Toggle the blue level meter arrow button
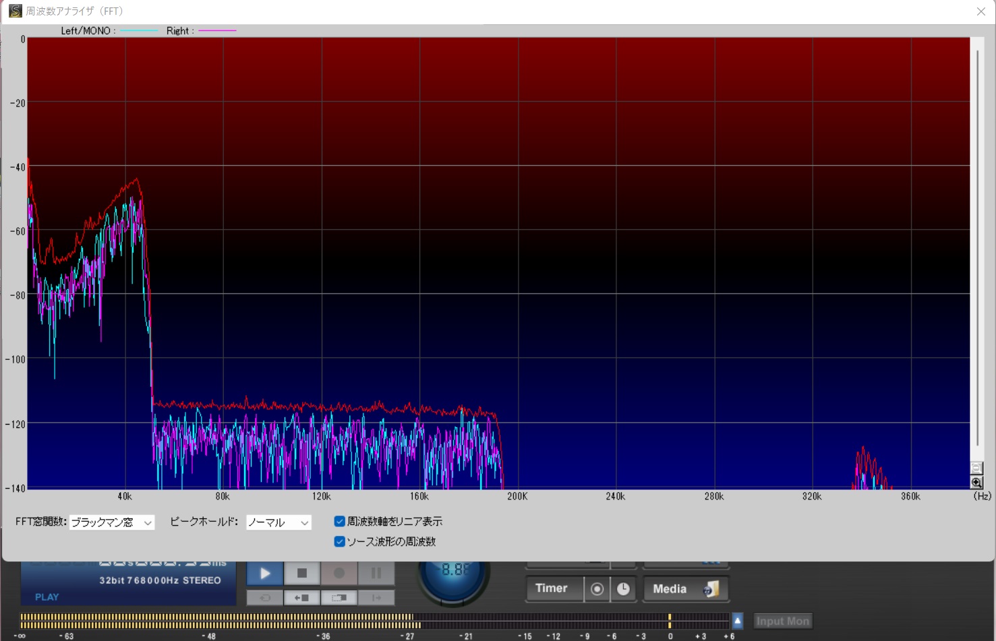The height and width of the screenshot is (641, 996). pyautogui.click(x=738, y=621)
